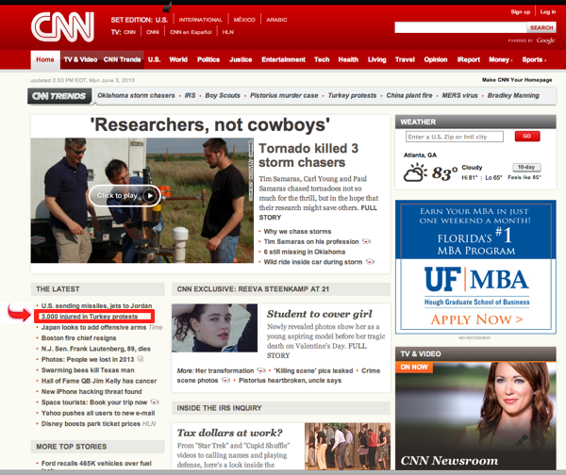Viewport: 566px width, 475px height.
Task: Open Bradley Manning trend
Action: click(x=513, y=95)
